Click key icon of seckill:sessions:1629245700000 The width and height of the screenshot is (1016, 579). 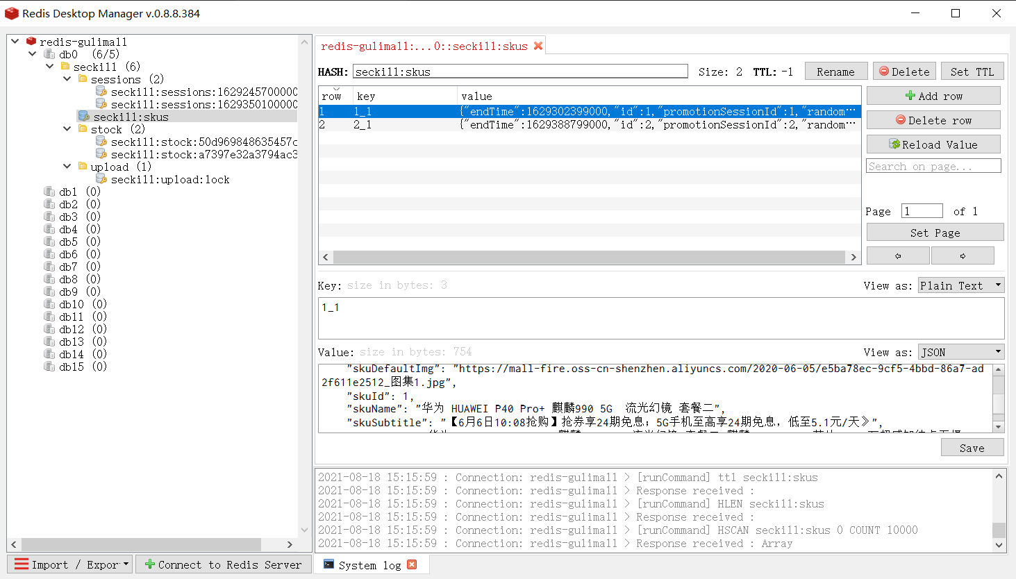pos(101,92)
